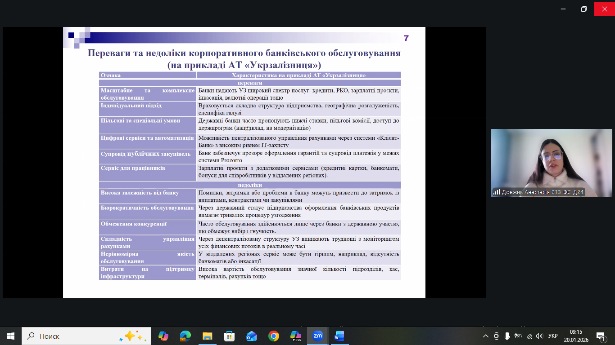Image resolution: width=615 pixels, height=345 pixels.
Task: Open the Copilot app in the taskbar
Action: [x=163, y=336]
